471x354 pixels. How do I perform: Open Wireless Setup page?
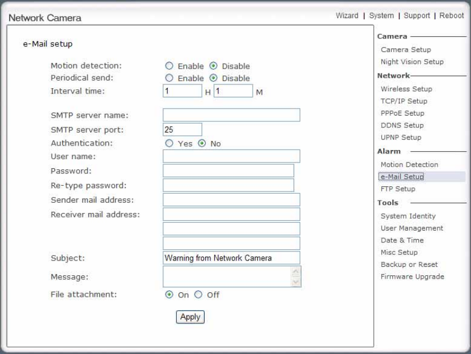coord(406,89)
